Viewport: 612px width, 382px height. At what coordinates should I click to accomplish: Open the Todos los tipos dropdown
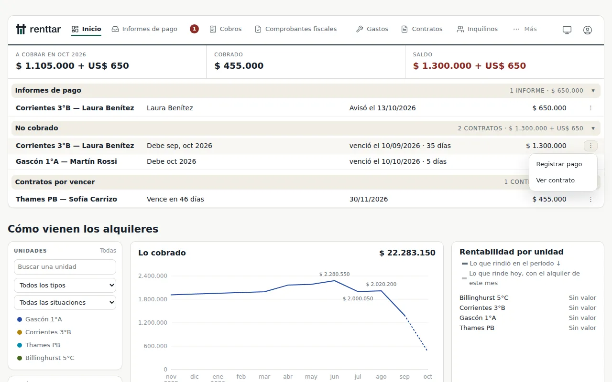(x=65, y=285)
